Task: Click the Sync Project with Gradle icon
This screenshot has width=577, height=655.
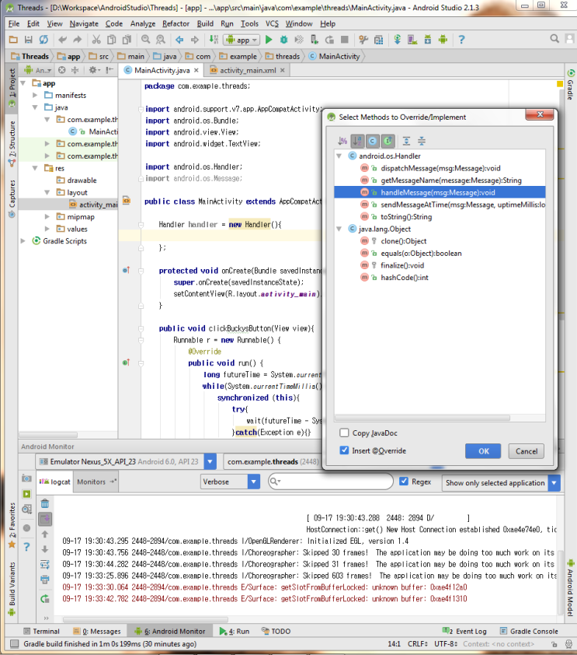Action: point(398,40)
